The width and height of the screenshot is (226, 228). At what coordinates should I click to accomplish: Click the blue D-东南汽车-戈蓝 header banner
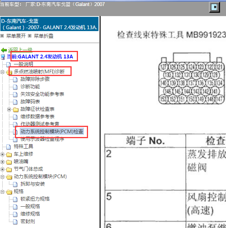(x=49, y=24)
